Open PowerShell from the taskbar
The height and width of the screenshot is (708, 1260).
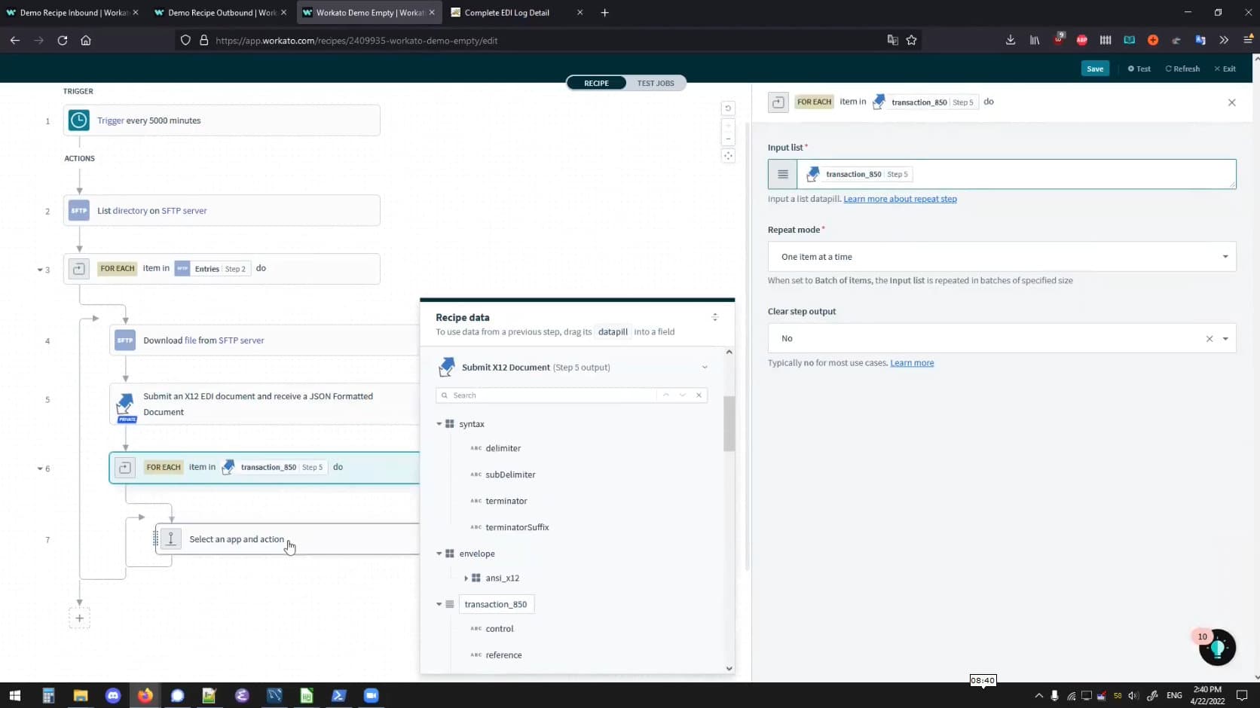pyautogui.click(x=339, y=696)
